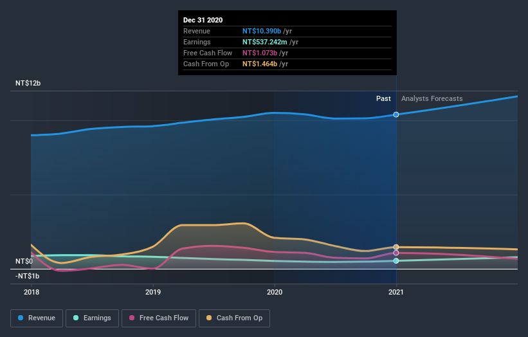The image size is (528, 337).
Task: Toggle the Revenue series legend button
Action: pos(37,318)
